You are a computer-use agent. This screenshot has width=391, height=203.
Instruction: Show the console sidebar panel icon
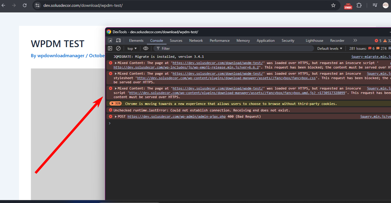(x=110, y=48)
